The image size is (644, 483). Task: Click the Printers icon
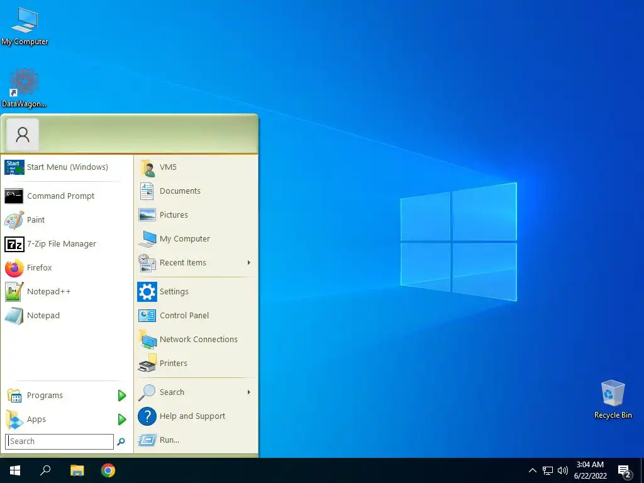(147, 363)
